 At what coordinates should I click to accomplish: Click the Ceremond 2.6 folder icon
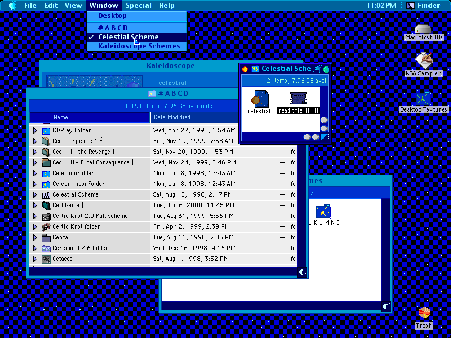(x=46, y=248)
